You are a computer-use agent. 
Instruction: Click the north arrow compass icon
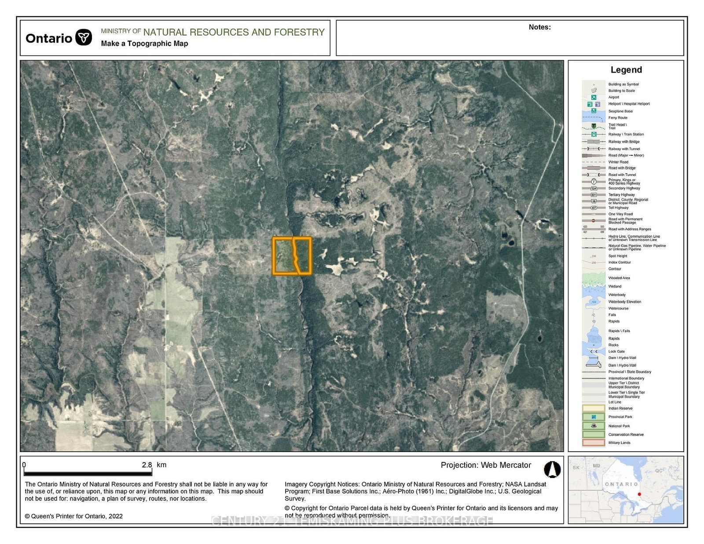coord(552,470)
